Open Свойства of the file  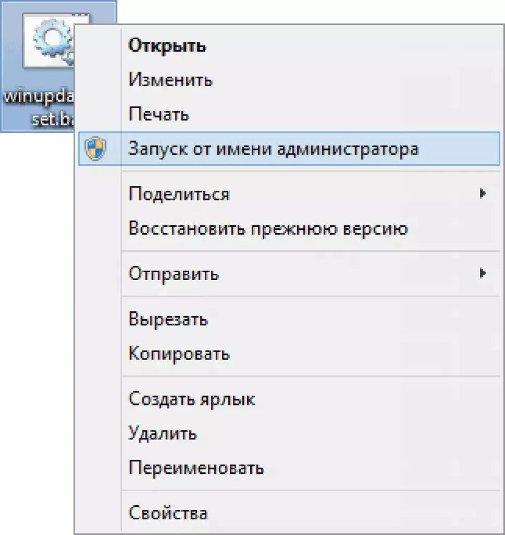(289, 513)
